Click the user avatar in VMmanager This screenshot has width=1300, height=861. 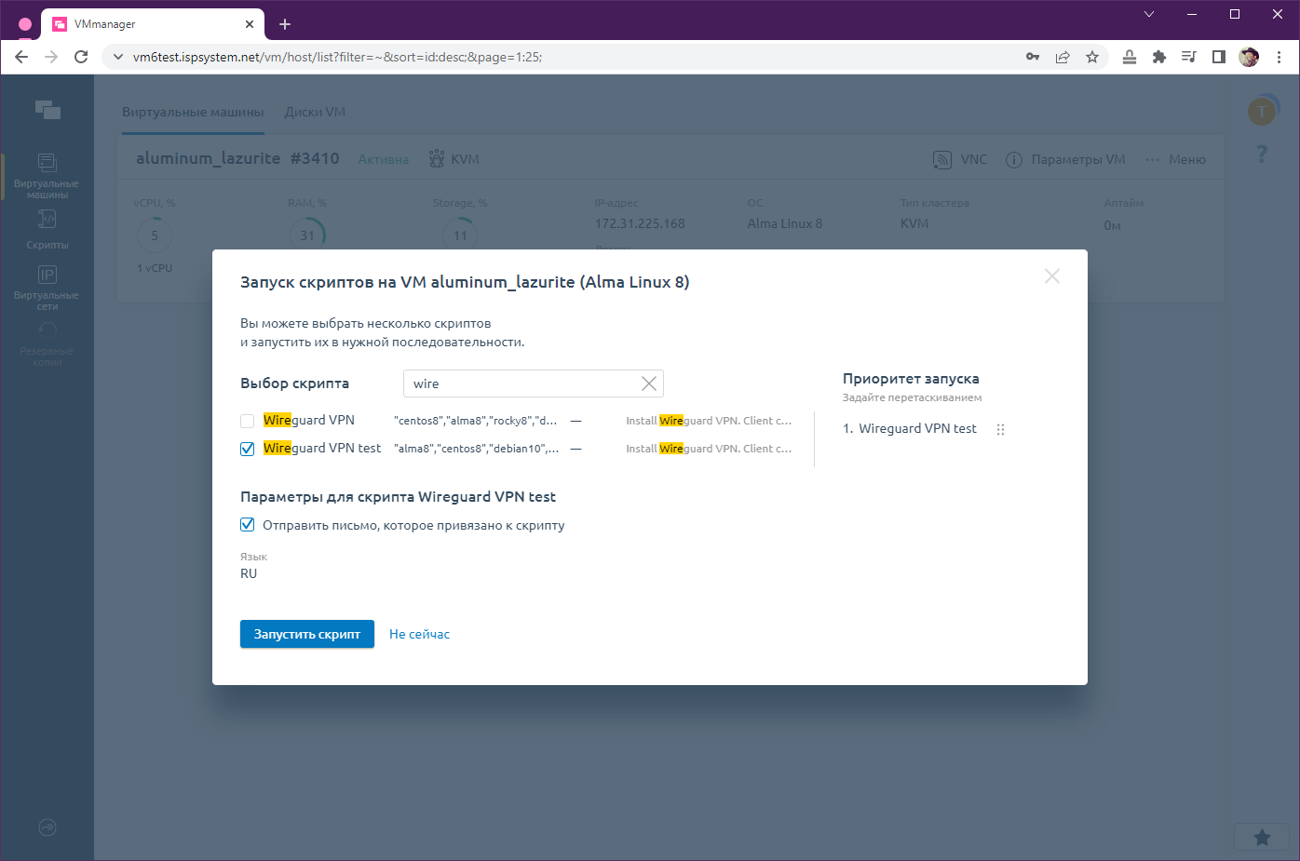pos(1262,112)
